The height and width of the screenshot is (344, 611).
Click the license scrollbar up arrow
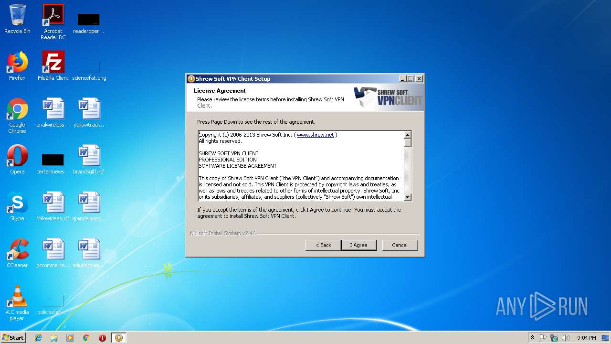[x=408, y=135]
